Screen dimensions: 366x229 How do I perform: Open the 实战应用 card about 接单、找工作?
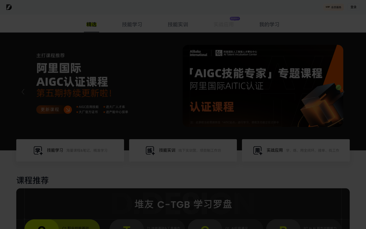coord(296,150)
